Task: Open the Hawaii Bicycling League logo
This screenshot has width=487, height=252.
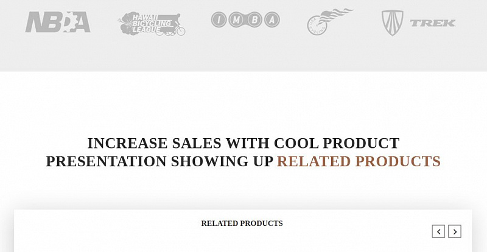Action: 152,24
